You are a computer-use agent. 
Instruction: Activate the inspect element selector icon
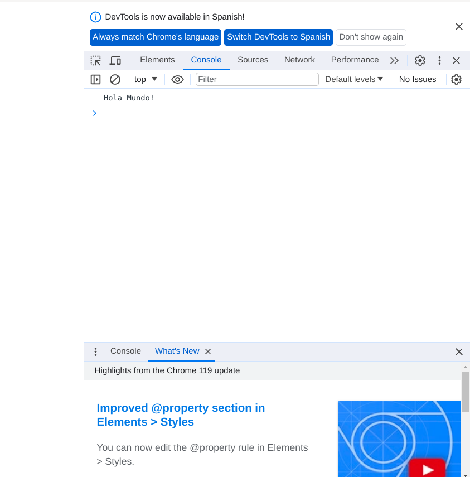[96, 60]
